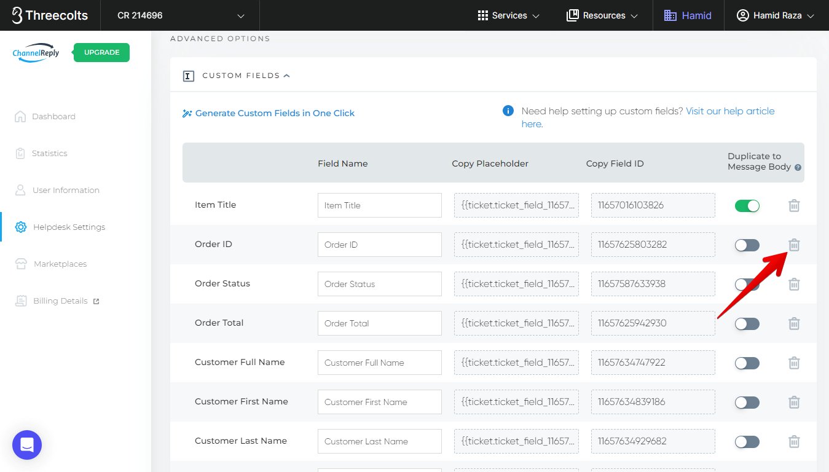This screenshot has height=472, width=829.
Task: Click the Hamid organization link
Action: click(x=688, y=15)
